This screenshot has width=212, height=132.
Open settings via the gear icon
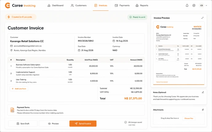[194, 6]
